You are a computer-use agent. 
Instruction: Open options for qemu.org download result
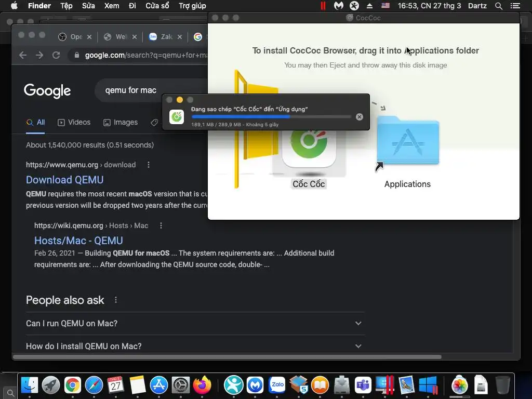[148, 165]
